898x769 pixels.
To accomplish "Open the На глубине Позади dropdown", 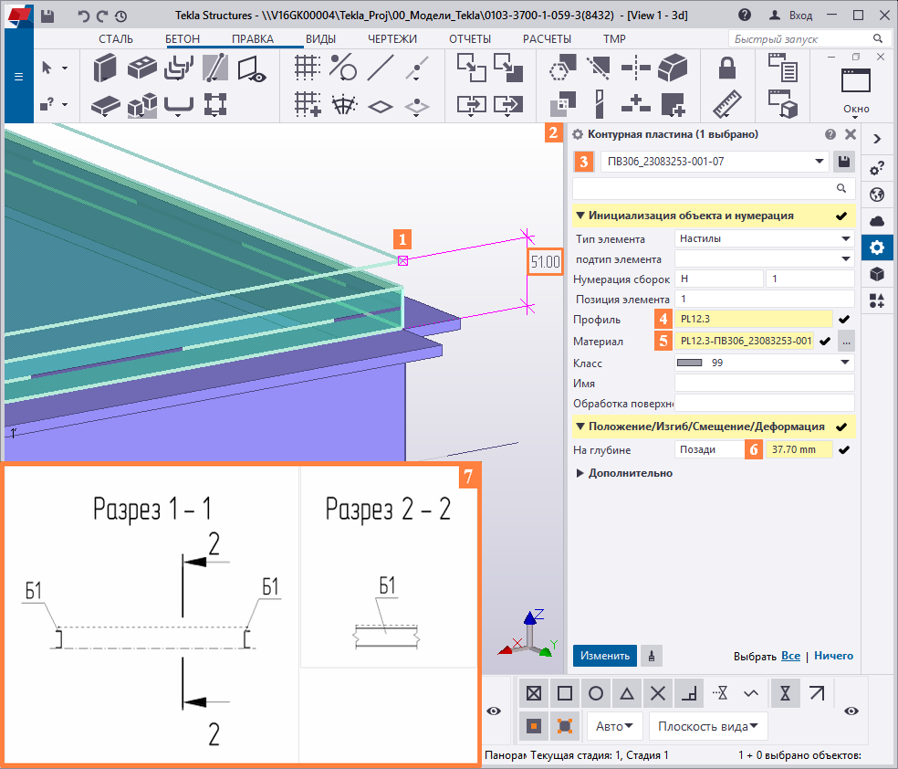I will coord(710,450).
